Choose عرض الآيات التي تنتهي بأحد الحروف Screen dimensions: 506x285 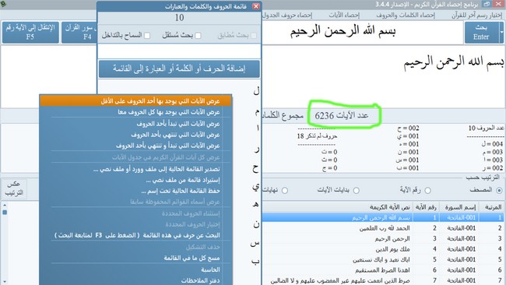[135, 134]
